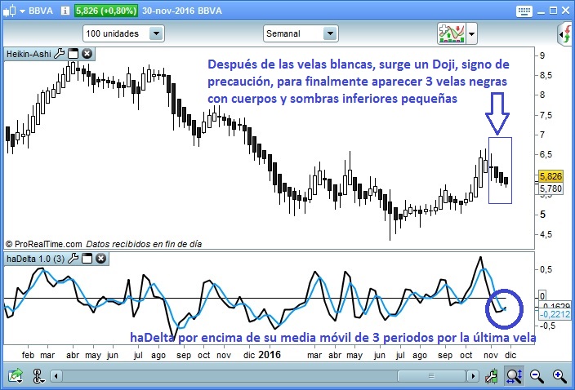This screenshot has height=390, width=575.
Task: Click the Heikin-Ashi panel label
Action: tap(29, 54)
